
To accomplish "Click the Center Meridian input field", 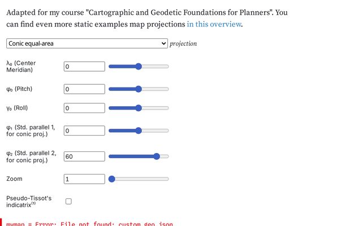I will (84, 67).
